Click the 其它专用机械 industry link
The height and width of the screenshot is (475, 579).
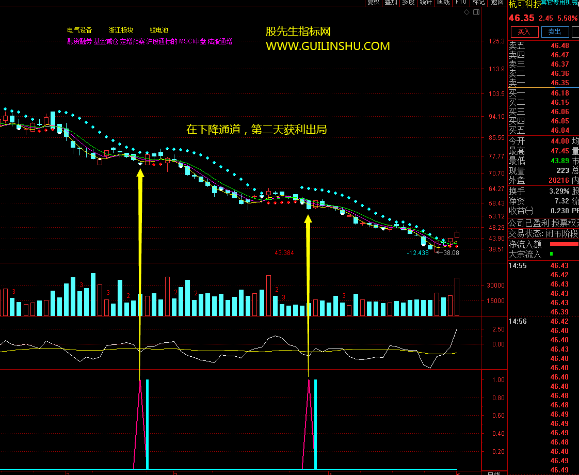pos(560,3)
